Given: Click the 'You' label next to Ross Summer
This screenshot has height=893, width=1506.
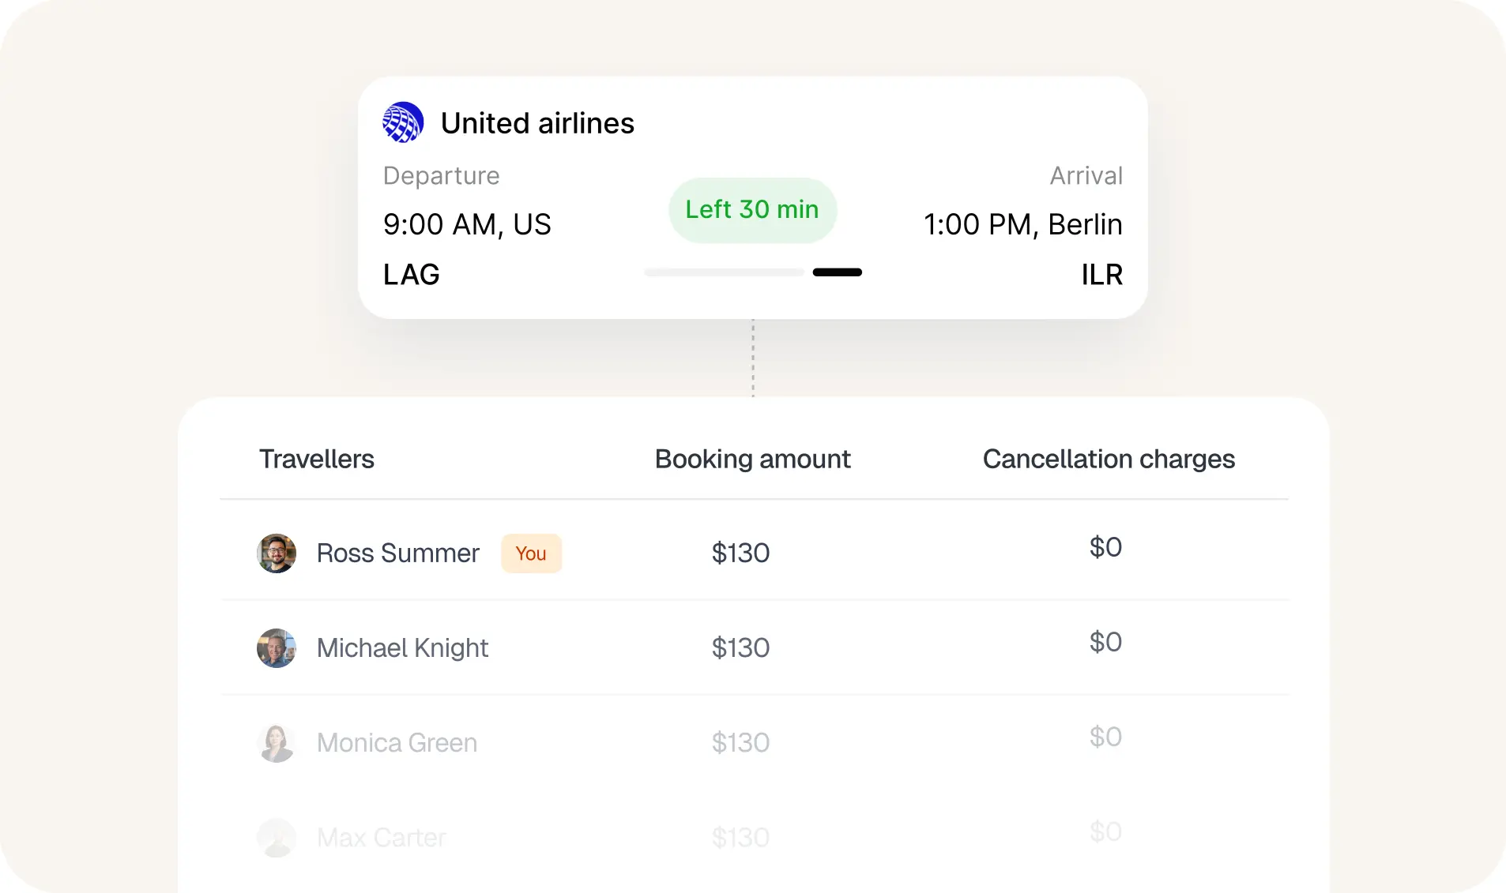Looking at the screenshot, I should pos(531,553).
